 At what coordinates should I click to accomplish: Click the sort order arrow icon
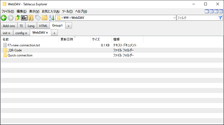tap(51, 18)
